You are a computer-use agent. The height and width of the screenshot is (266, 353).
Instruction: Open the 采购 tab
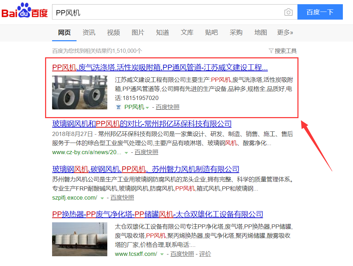236,33
